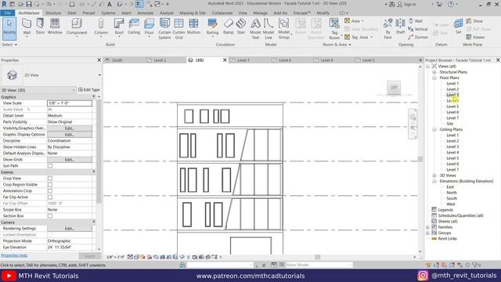Click the Modify tool
The height and width of the screenshot is (282, 501).
(x=9, y=28)
